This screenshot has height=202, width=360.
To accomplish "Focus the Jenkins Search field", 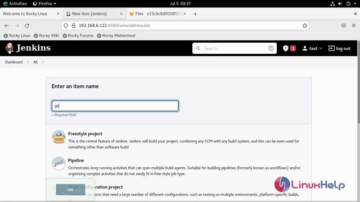I will tap(235, 48).
